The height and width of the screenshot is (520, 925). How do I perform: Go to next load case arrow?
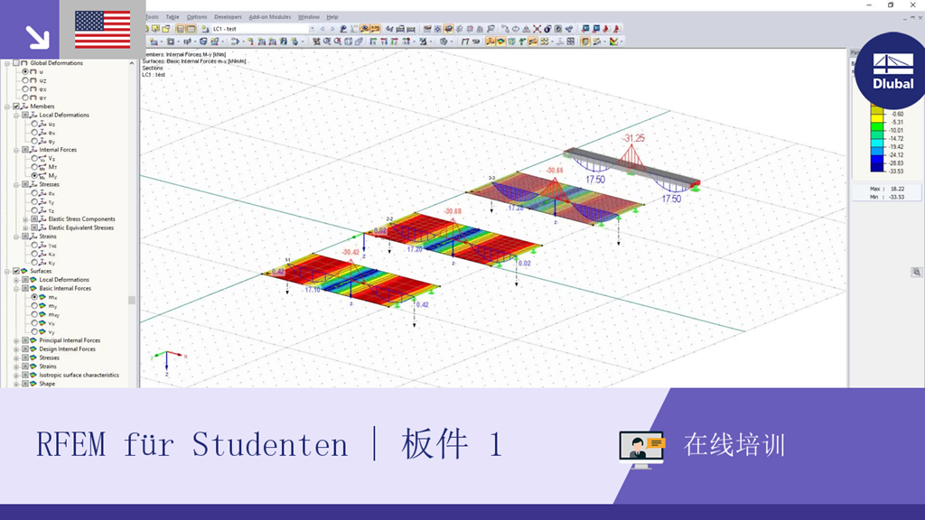(332, 28)
